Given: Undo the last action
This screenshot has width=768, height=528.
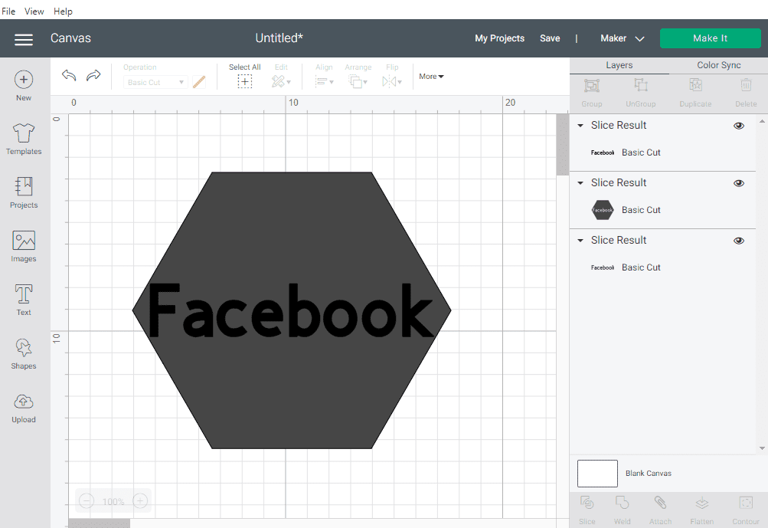Looking at the screenshot, I should click(69, 76).
